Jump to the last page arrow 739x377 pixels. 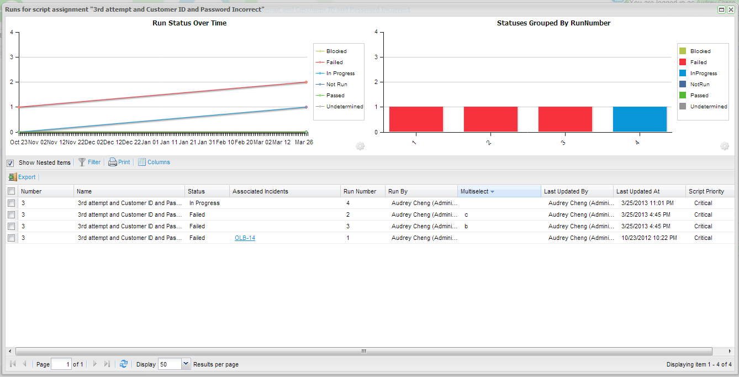pos(107,364)
